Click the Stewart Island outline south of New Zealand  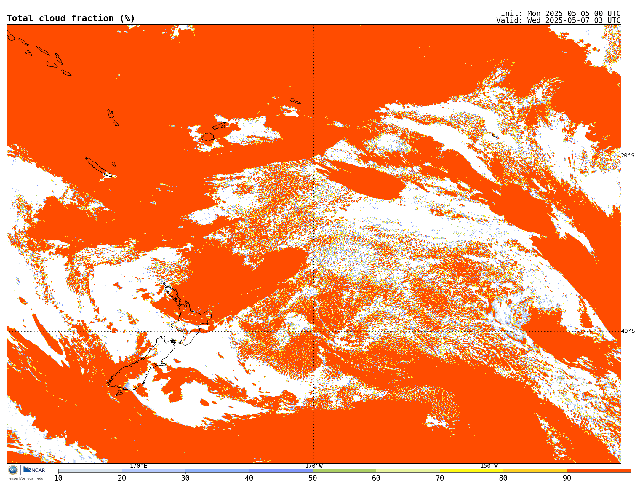tap(119, 393)
